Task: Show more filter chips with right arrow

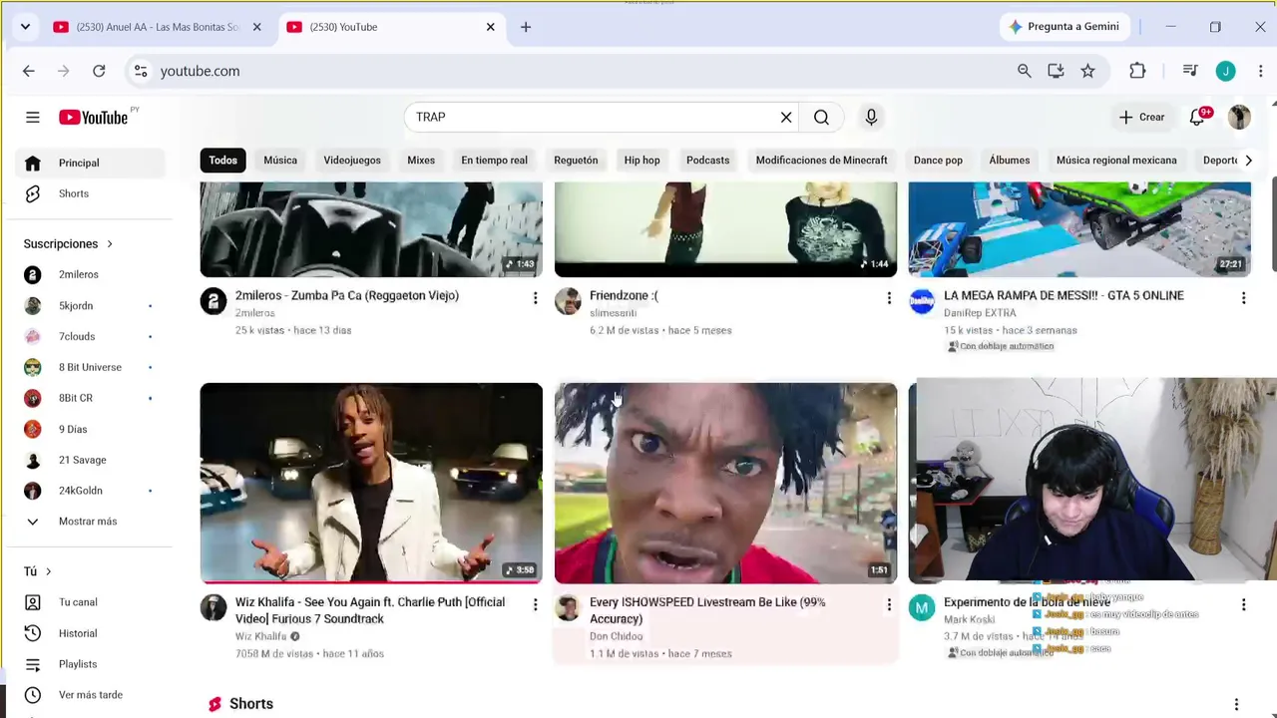Action: [x=1248, y=160]
